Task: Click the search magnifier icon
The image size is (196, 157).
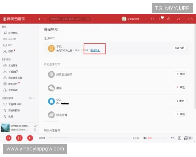Action: coord(88,19)
